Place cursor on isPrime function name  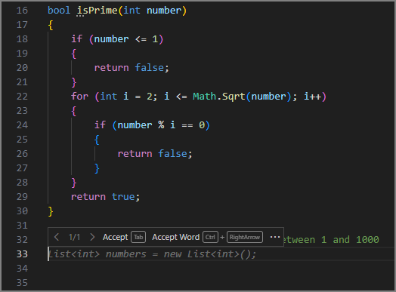coord(97,11)
